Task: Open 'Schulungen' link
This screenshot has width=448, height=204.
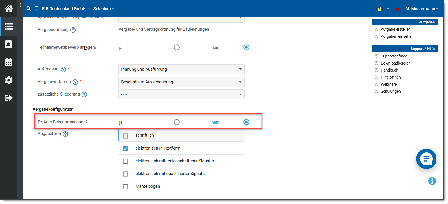Action: coord(390,91)
